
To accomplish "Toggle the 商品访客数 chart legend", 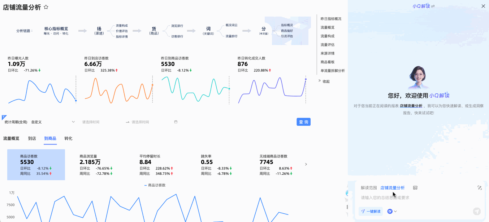I will (155, 185).
